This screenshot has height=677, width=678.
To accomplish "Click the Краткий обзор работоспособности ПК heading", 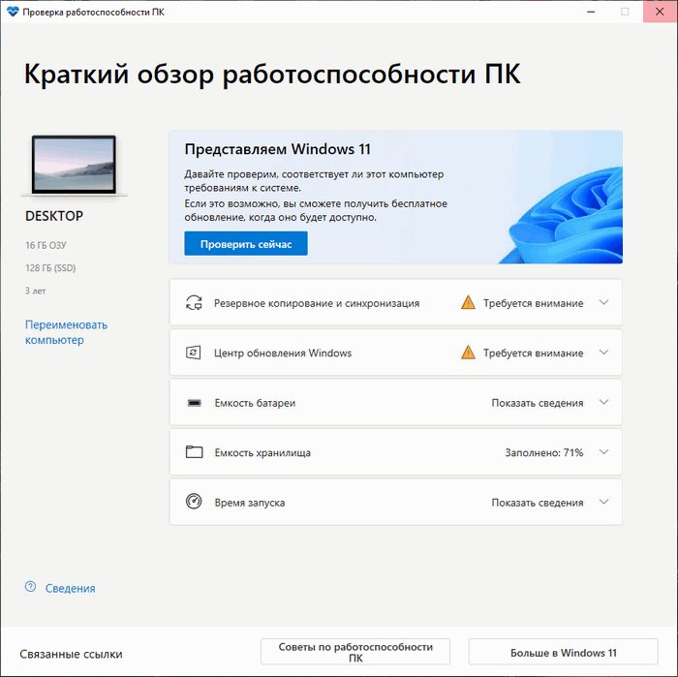I will tap(272, 75).
